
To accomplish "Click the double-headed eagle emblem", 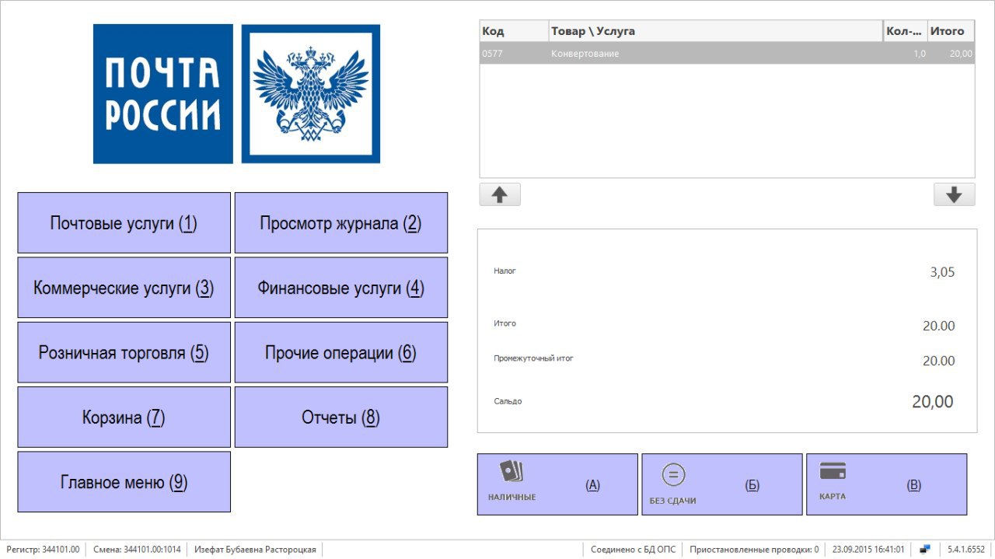I will 311,94.
